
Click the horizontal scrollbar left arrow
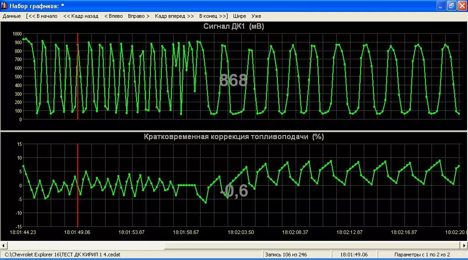pos(4,245)
